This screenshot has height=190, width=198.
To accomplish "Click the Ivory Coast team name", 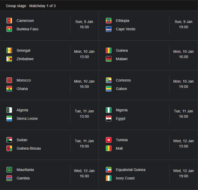I will (x=125, y=178).
